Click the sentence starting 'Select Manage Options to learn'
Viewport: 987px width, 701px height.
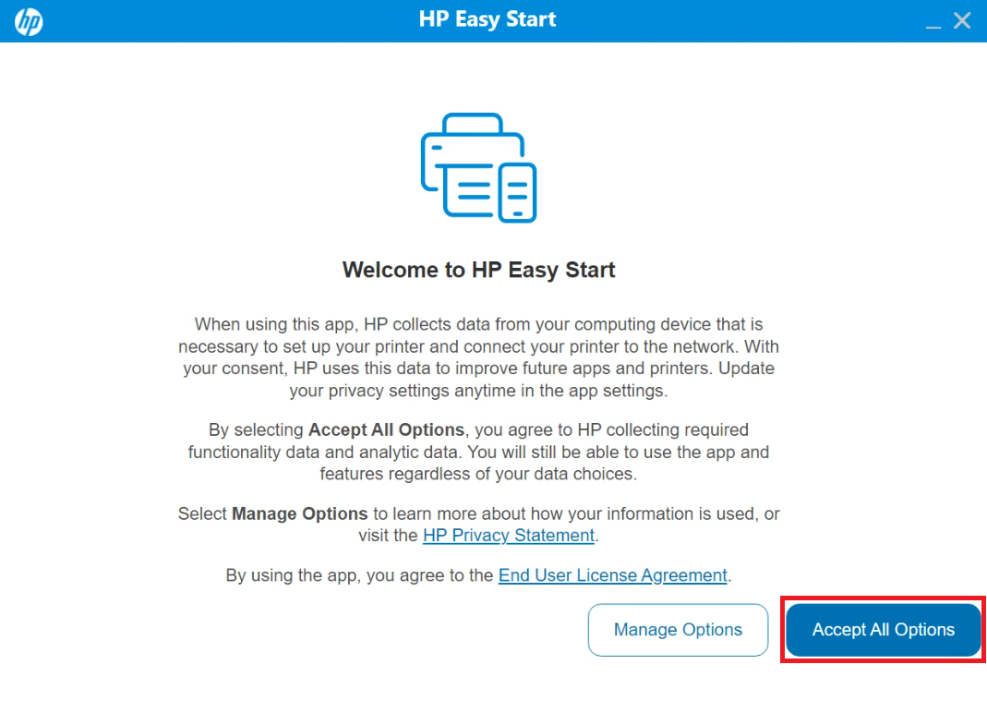(x=478, y=524)
